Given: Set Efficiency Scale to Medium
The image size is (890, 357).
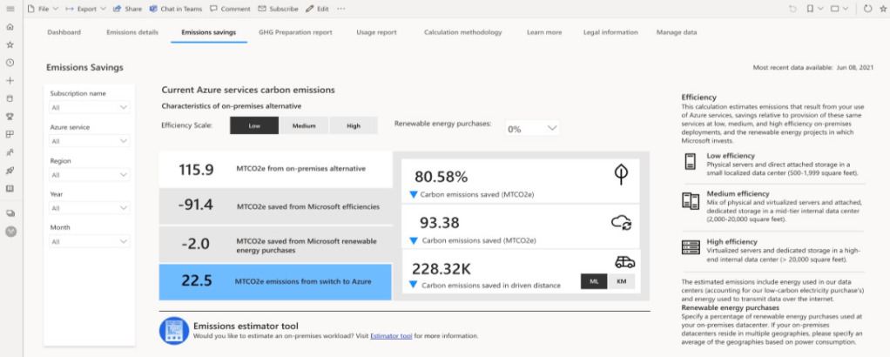Looking at the screenshot, I should [304, 125].
